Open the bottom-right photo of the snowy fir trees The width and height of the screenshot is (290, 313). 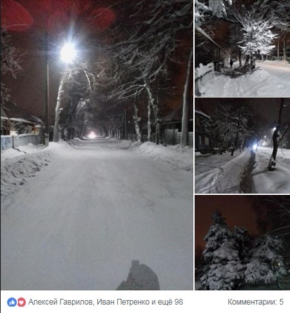(242, 243)
